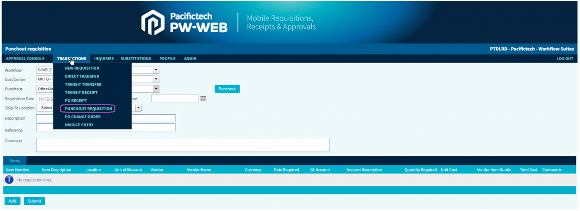This screenshot has width=580, height=211.
Task: Click the GL Account column header
Action: (x=320, y=170)
